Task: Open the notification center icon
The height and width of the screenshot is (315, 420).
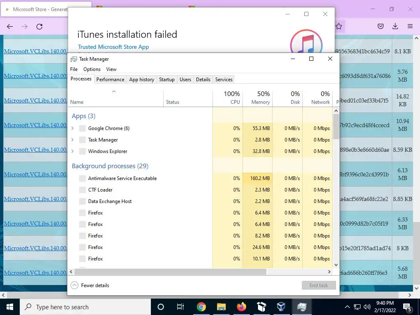Action: [x=407, y=307]
